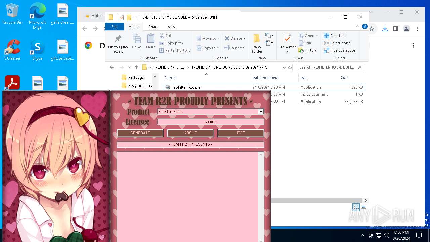The height and width of the screenshot is (242, 430).
Task: Click Pin to Quick access icon
Action: (118, 38)
